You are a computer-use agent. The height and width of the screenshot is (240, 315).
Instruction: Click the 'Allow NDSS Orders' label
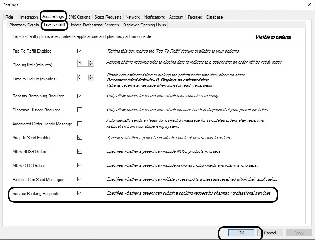pyautogui.click(x=30, y=152)
